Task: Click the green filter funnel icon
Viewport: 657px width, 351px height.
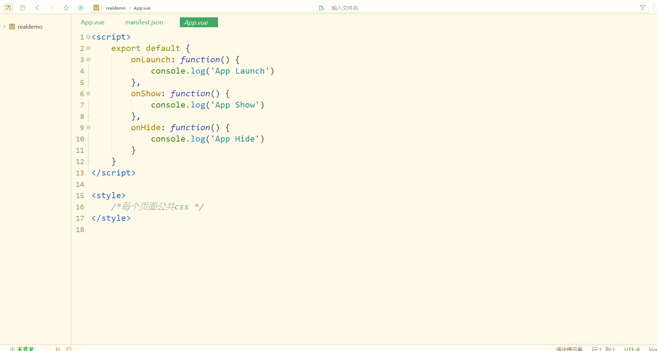Action: 642,8
